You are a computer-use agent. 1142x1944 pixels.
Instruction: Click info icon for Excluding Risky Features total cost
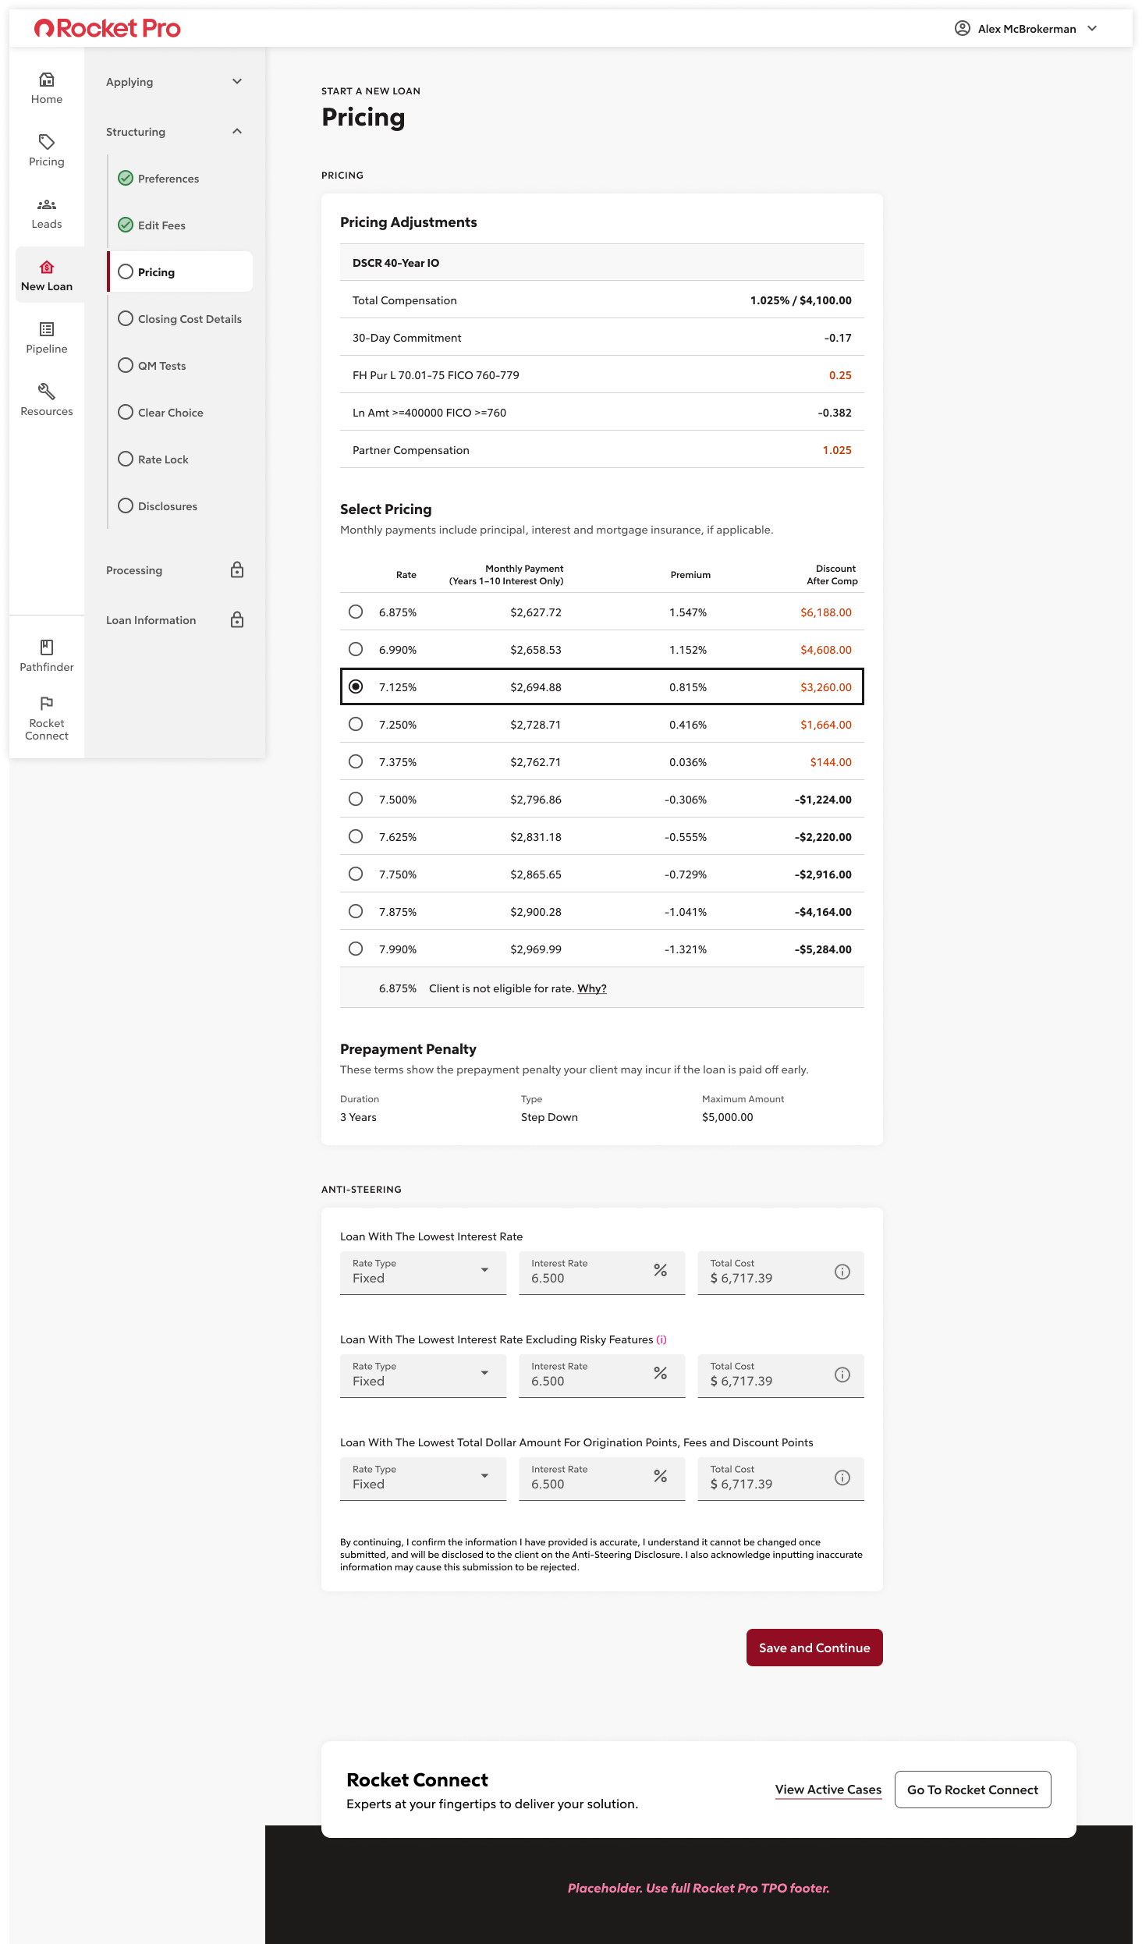click(x=842, y=1375)
